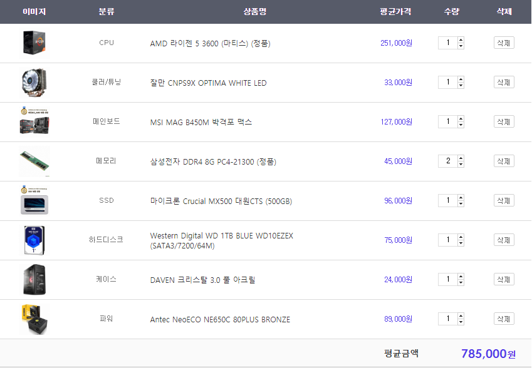Click the 251,000원 price of the CPU
The width and height of the screenshot is (532, 368).
coord(396,43)
